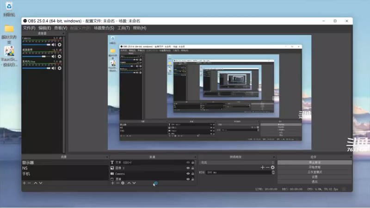Remove the transition with the minus icon
370x208 pixels.
point(268,167)
